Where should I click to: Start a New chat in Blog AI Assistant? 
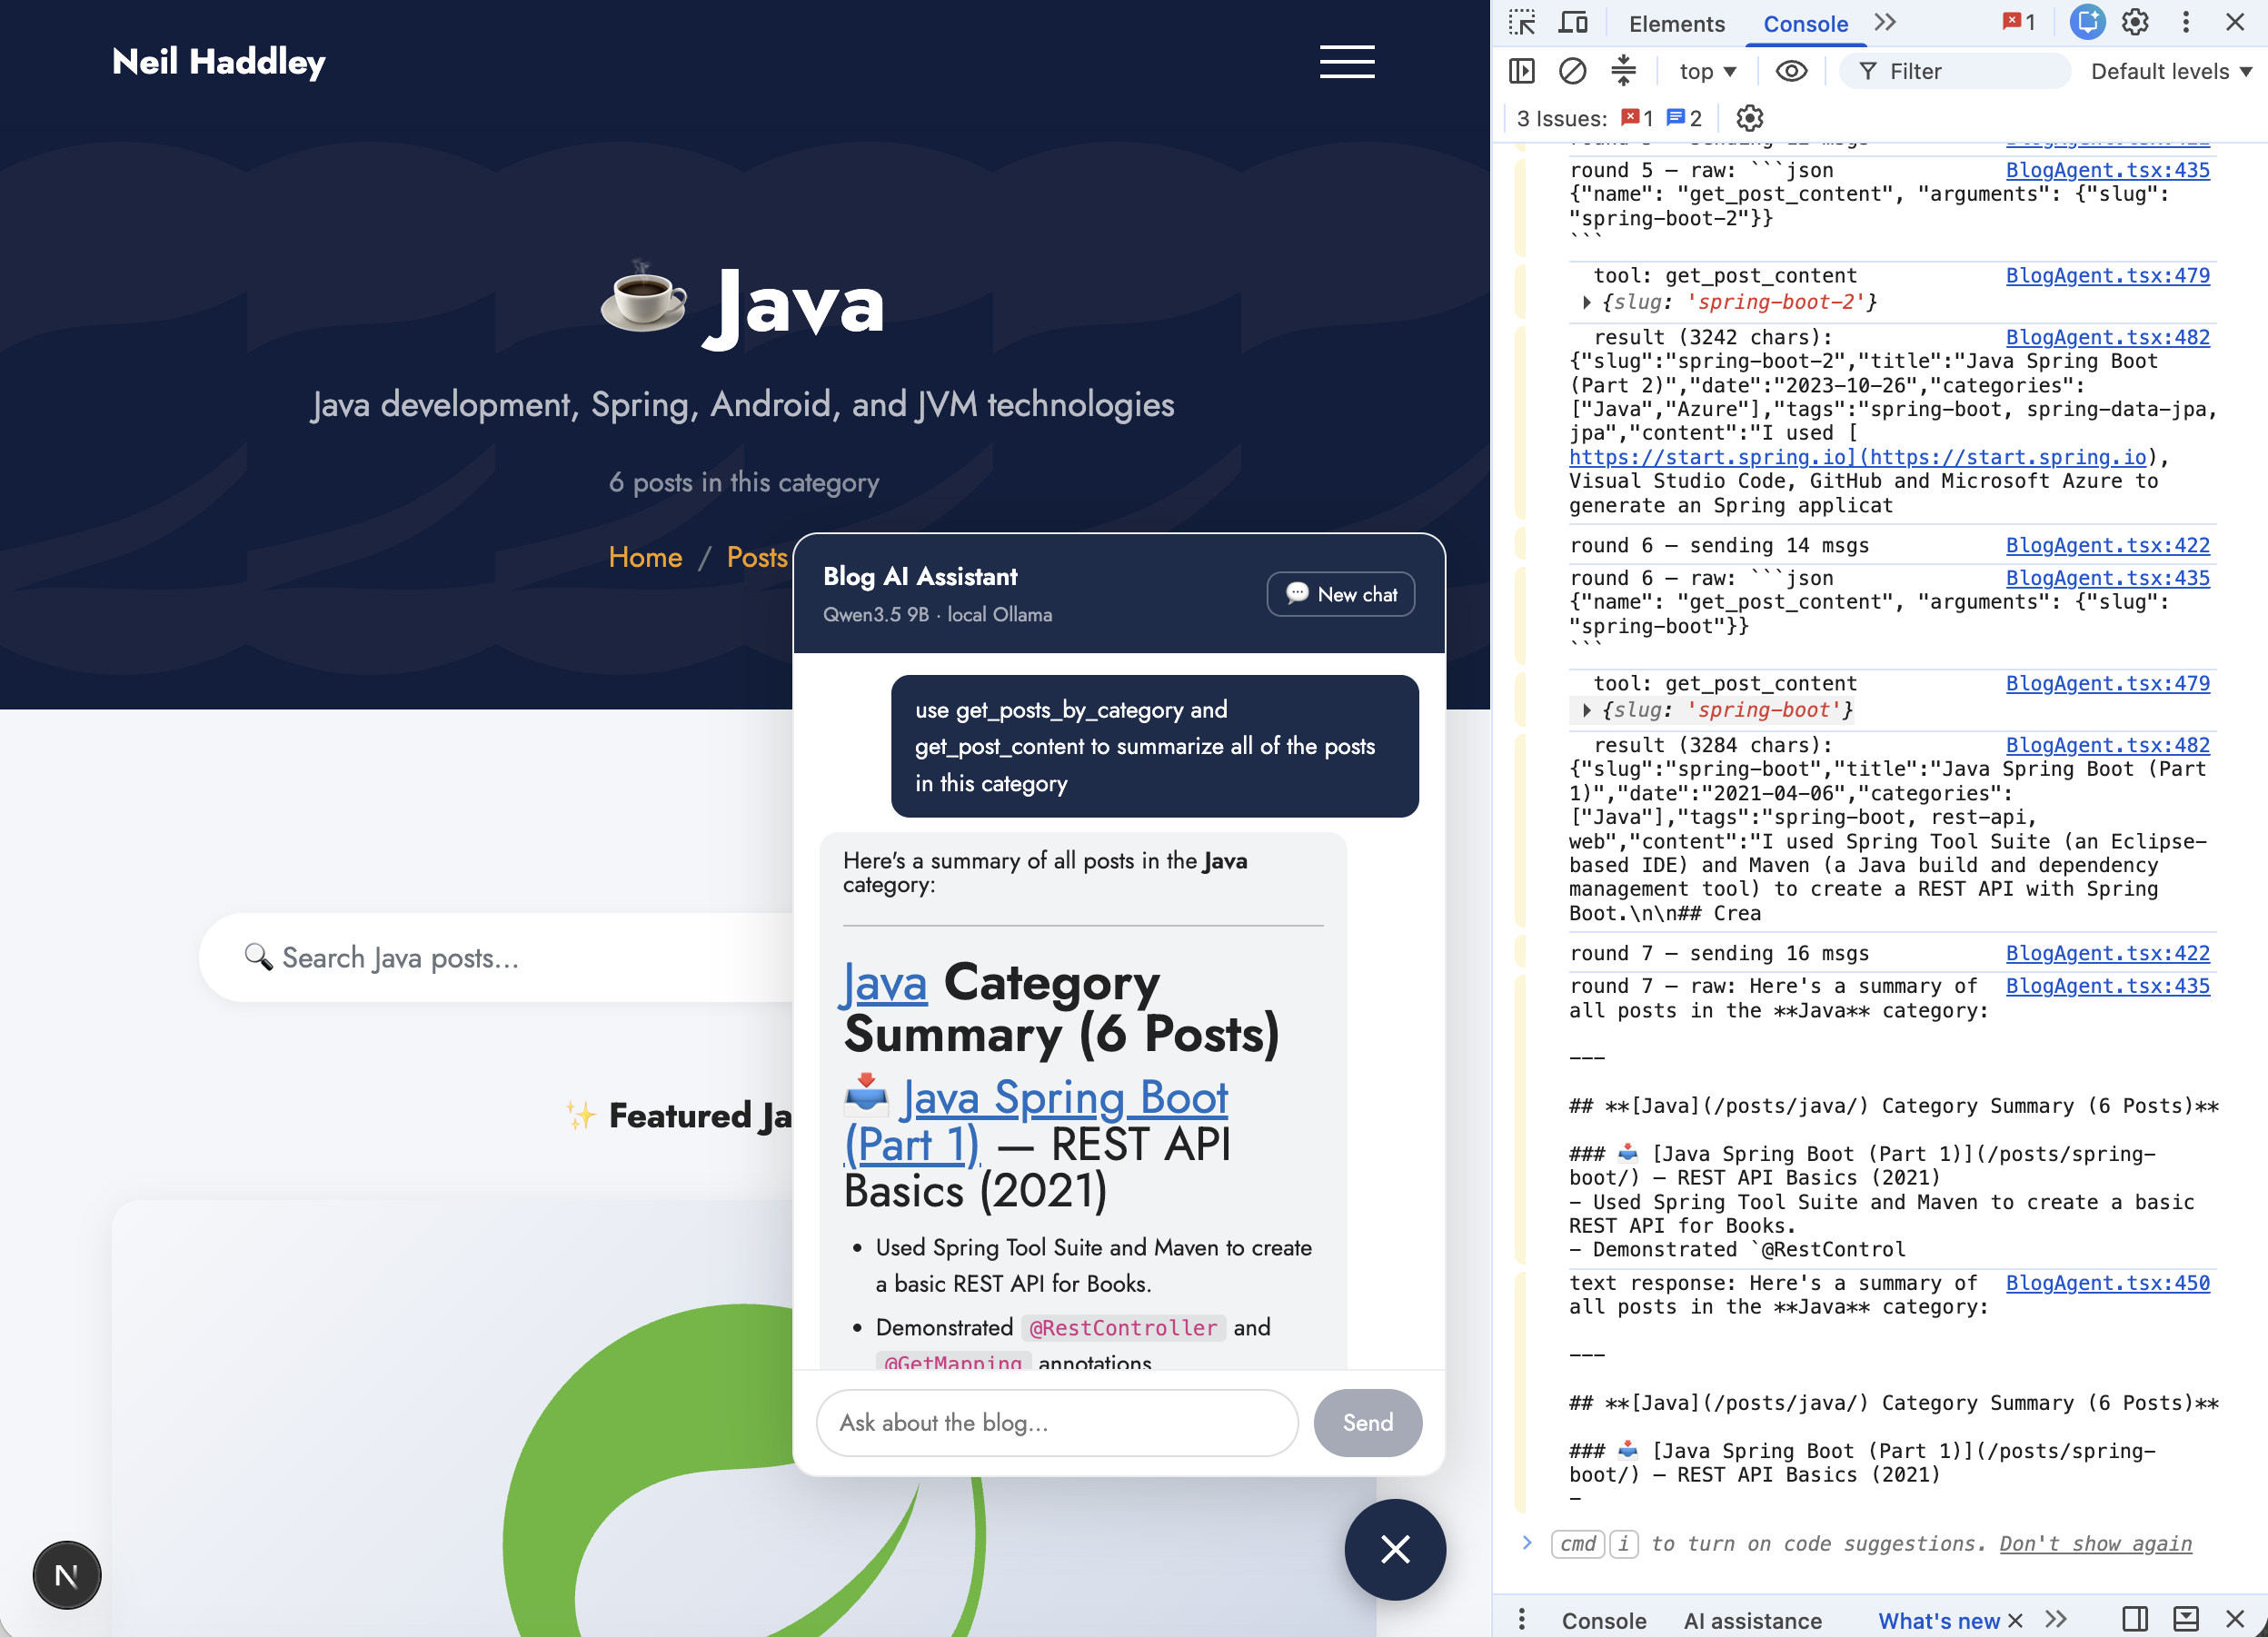(x=1340, y=594)
